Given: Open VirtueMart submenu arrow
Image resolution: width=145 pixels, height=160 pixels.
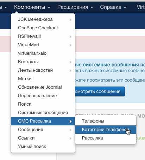Looking at the screenshot, I should tap(70, 45).
